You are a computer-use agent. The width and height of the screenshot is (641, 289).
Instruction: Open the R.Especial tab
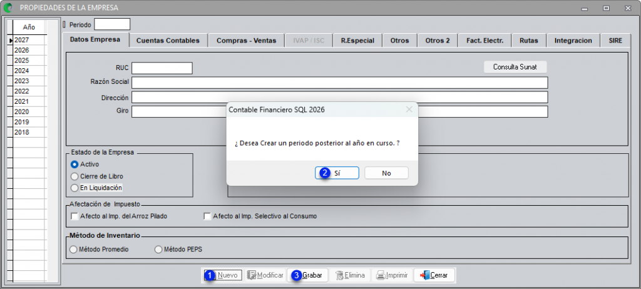pyautogui.click(x=357, y=41)
